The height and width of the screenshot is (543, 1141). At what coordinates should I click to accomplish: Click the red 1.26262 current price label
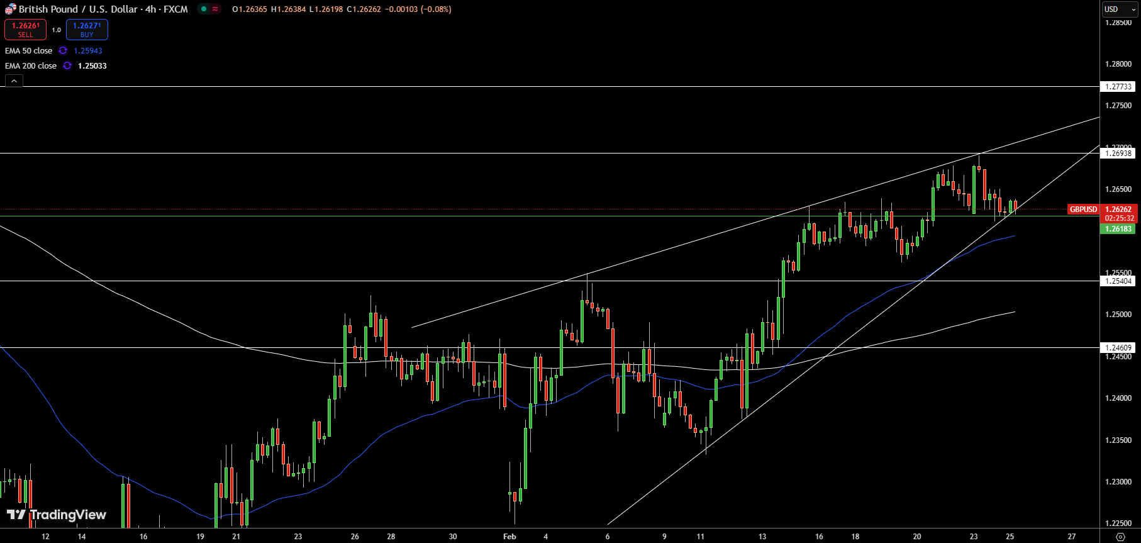(x=1118, y=210)
